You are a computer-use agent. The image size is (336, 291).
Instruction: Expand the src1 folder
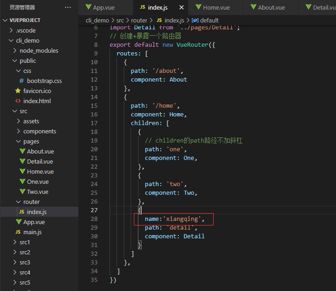click(x=15, y=242)
